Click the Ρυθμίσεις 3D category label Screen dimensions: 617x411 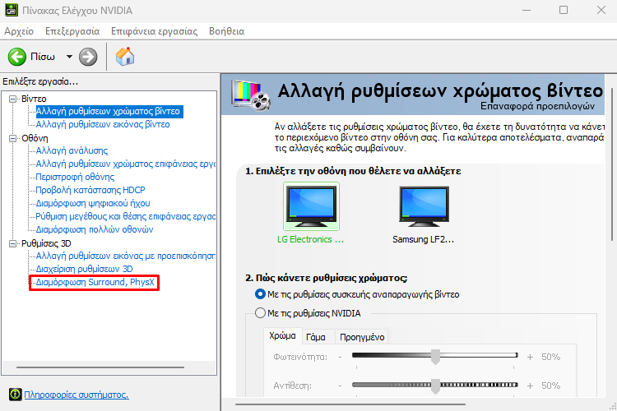click(46, 243)
